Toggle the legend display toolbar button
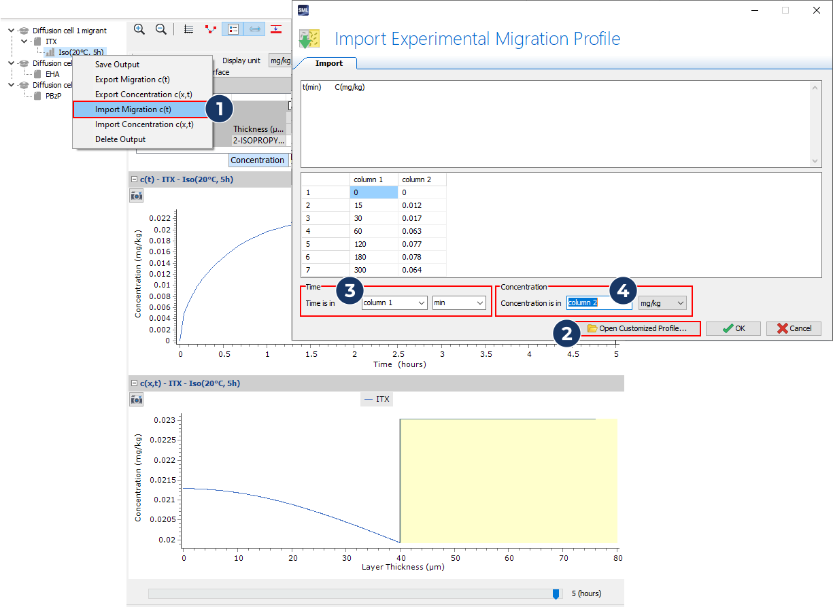The height and width of the screenshot is (607, 833). [x=233, y=29]
